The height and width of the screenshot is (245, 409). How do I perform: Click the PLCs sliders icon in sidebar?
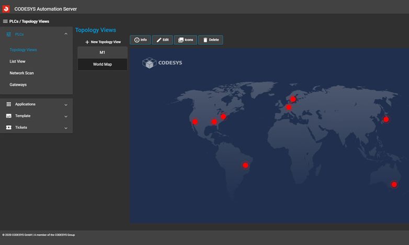point(8,34)
